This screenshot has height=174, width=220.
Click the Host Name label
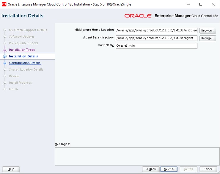[106, 45]
